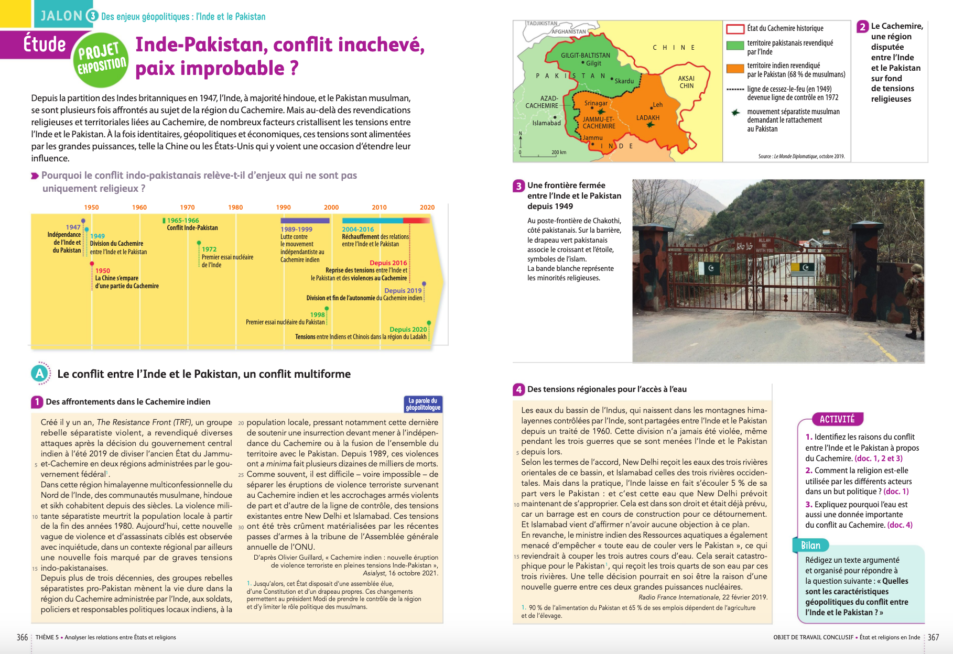Click the source Radio France Internationale, 22 février 2019
953x654 pixels.
(x=703, y=597)
